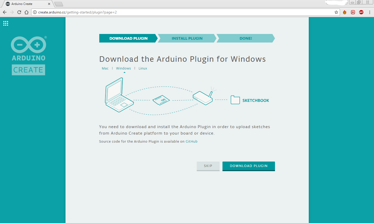The image size is (374, 223).
Task: Click the flame extension icon in toolbar
Action: click(344, 12)
